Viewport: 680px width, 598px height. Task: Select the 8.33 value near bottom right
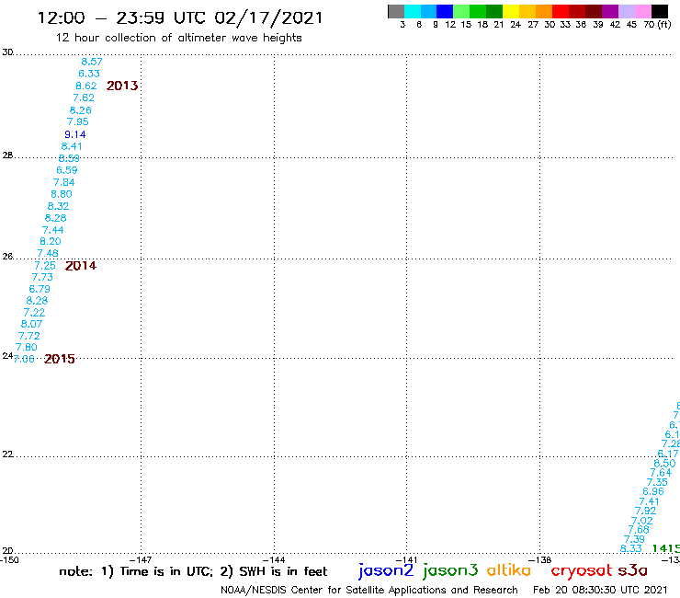click(x=631, y=548)
